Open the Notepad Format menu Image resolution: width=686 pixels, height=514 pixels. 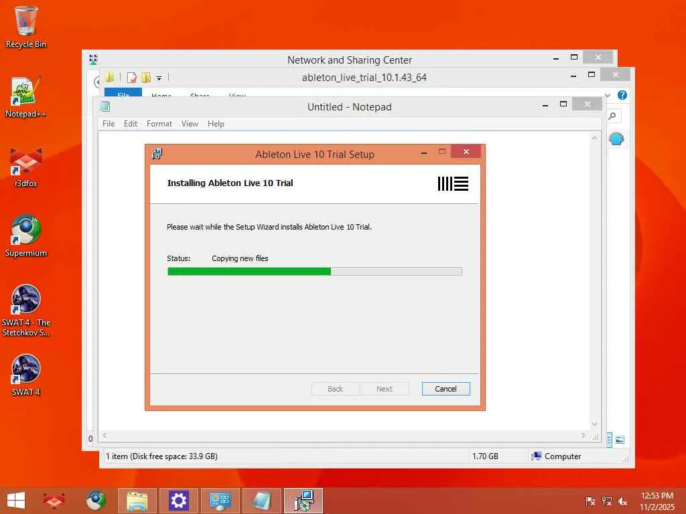coord(159,124)
